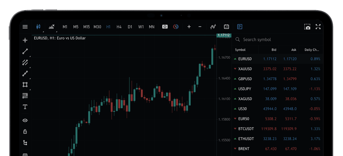Open the candlestick chart type dropdown
This screenshot has height=156, width=343.
[x=39, y=27]
